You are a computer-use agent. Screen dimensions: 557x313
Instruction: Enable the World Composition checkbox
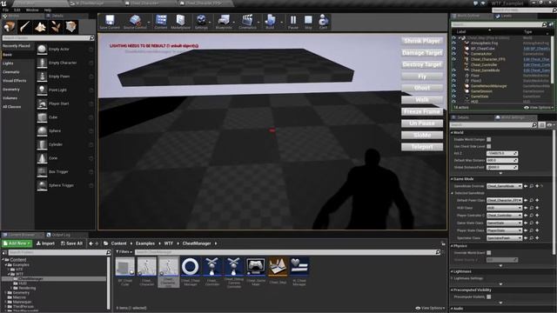[489, 139]
